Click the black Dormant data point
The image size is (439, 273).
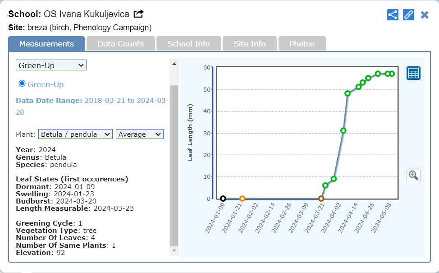[x=223, y=199]
